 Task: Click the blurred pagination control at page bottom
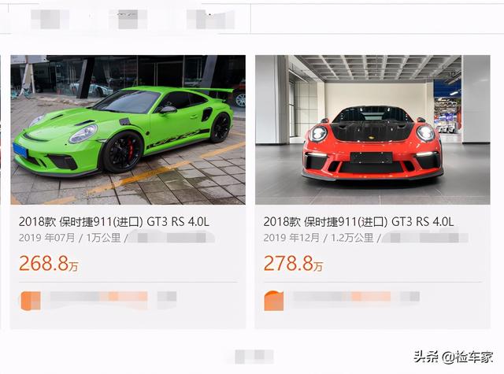coord(254,357)
